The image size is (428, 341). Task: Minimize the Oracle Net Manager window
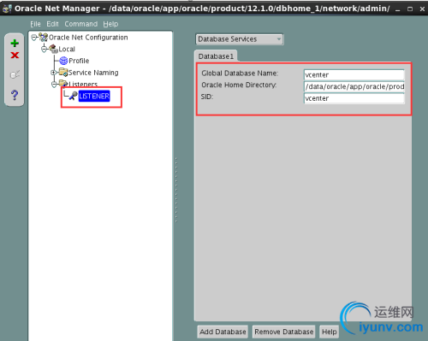click(x=397, y=9)
